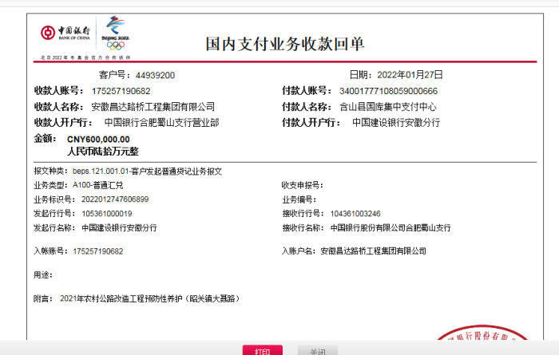Select the amount in words 人民币陆拾万元整
Image resolution: width=559 pixels, height=355 pixels.
102,150
